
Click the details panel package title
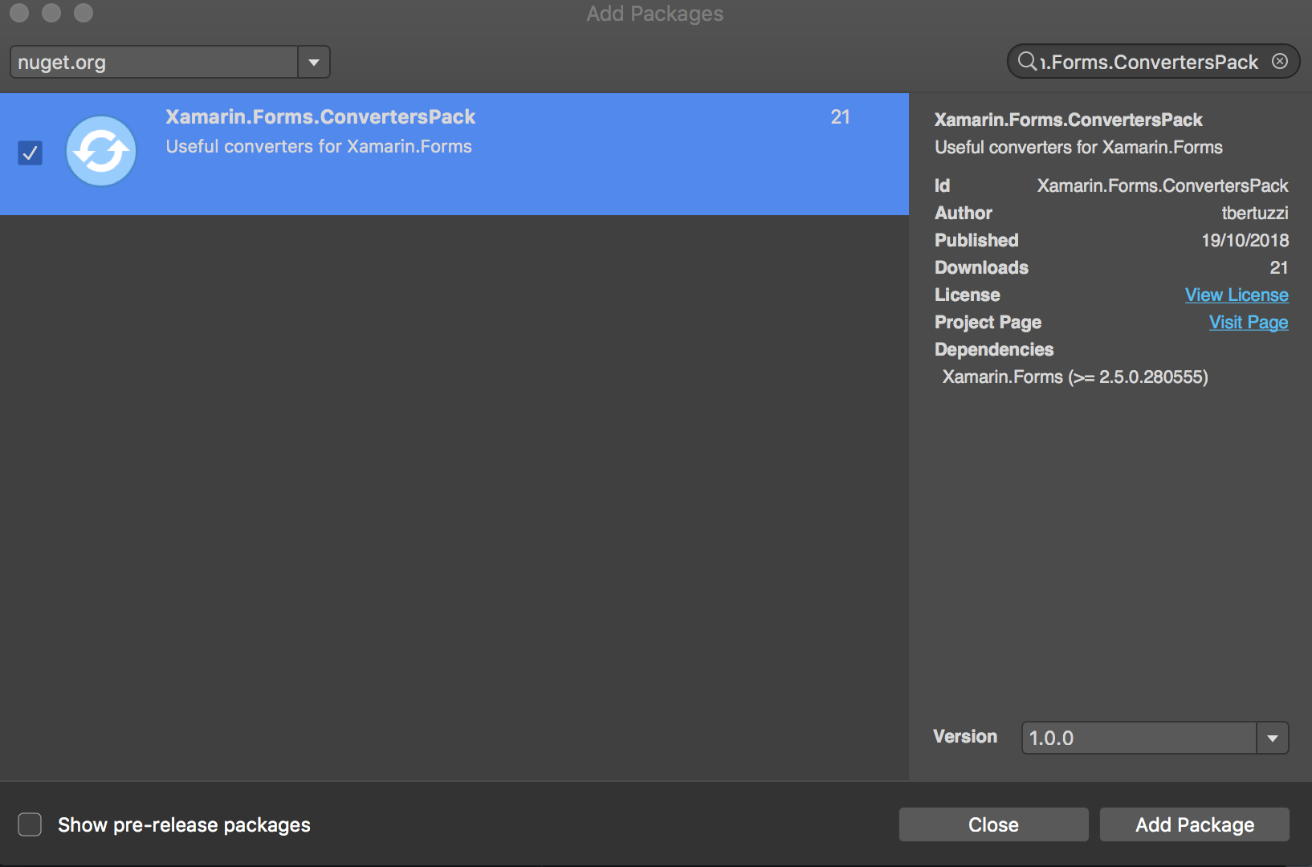click(1068, 120)
